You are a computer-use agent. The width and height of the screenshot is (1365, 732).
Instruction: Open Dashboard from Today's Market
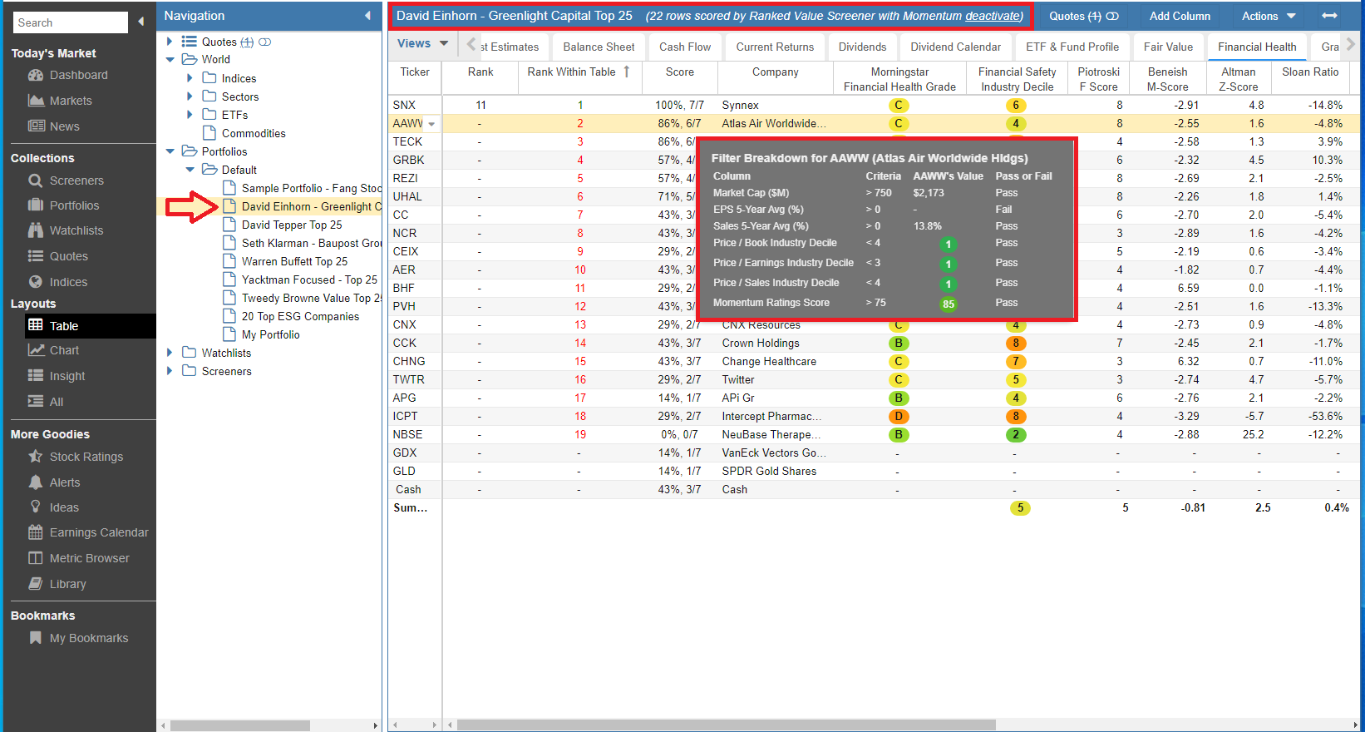point(78,75)
